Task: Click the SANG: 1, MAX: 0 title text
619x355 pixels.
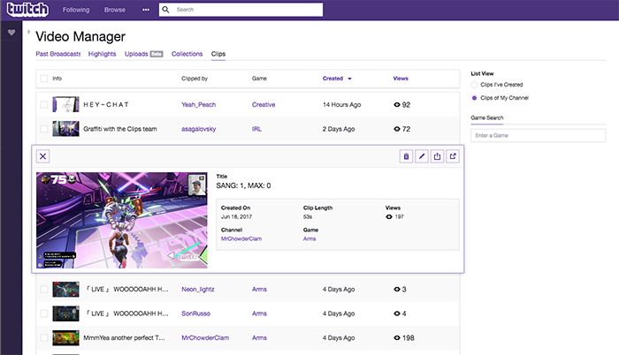Action: [243, 185]
